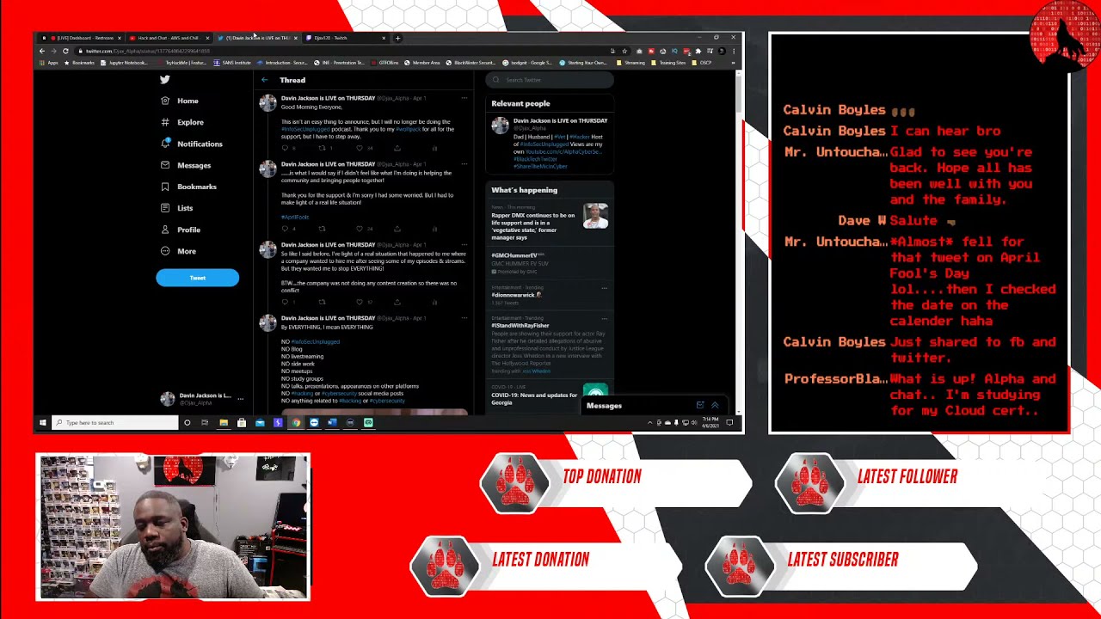This screenshot has height=619, width=1101.
Task: Open the Chrome three-dot menu
Action: (733, 51)
